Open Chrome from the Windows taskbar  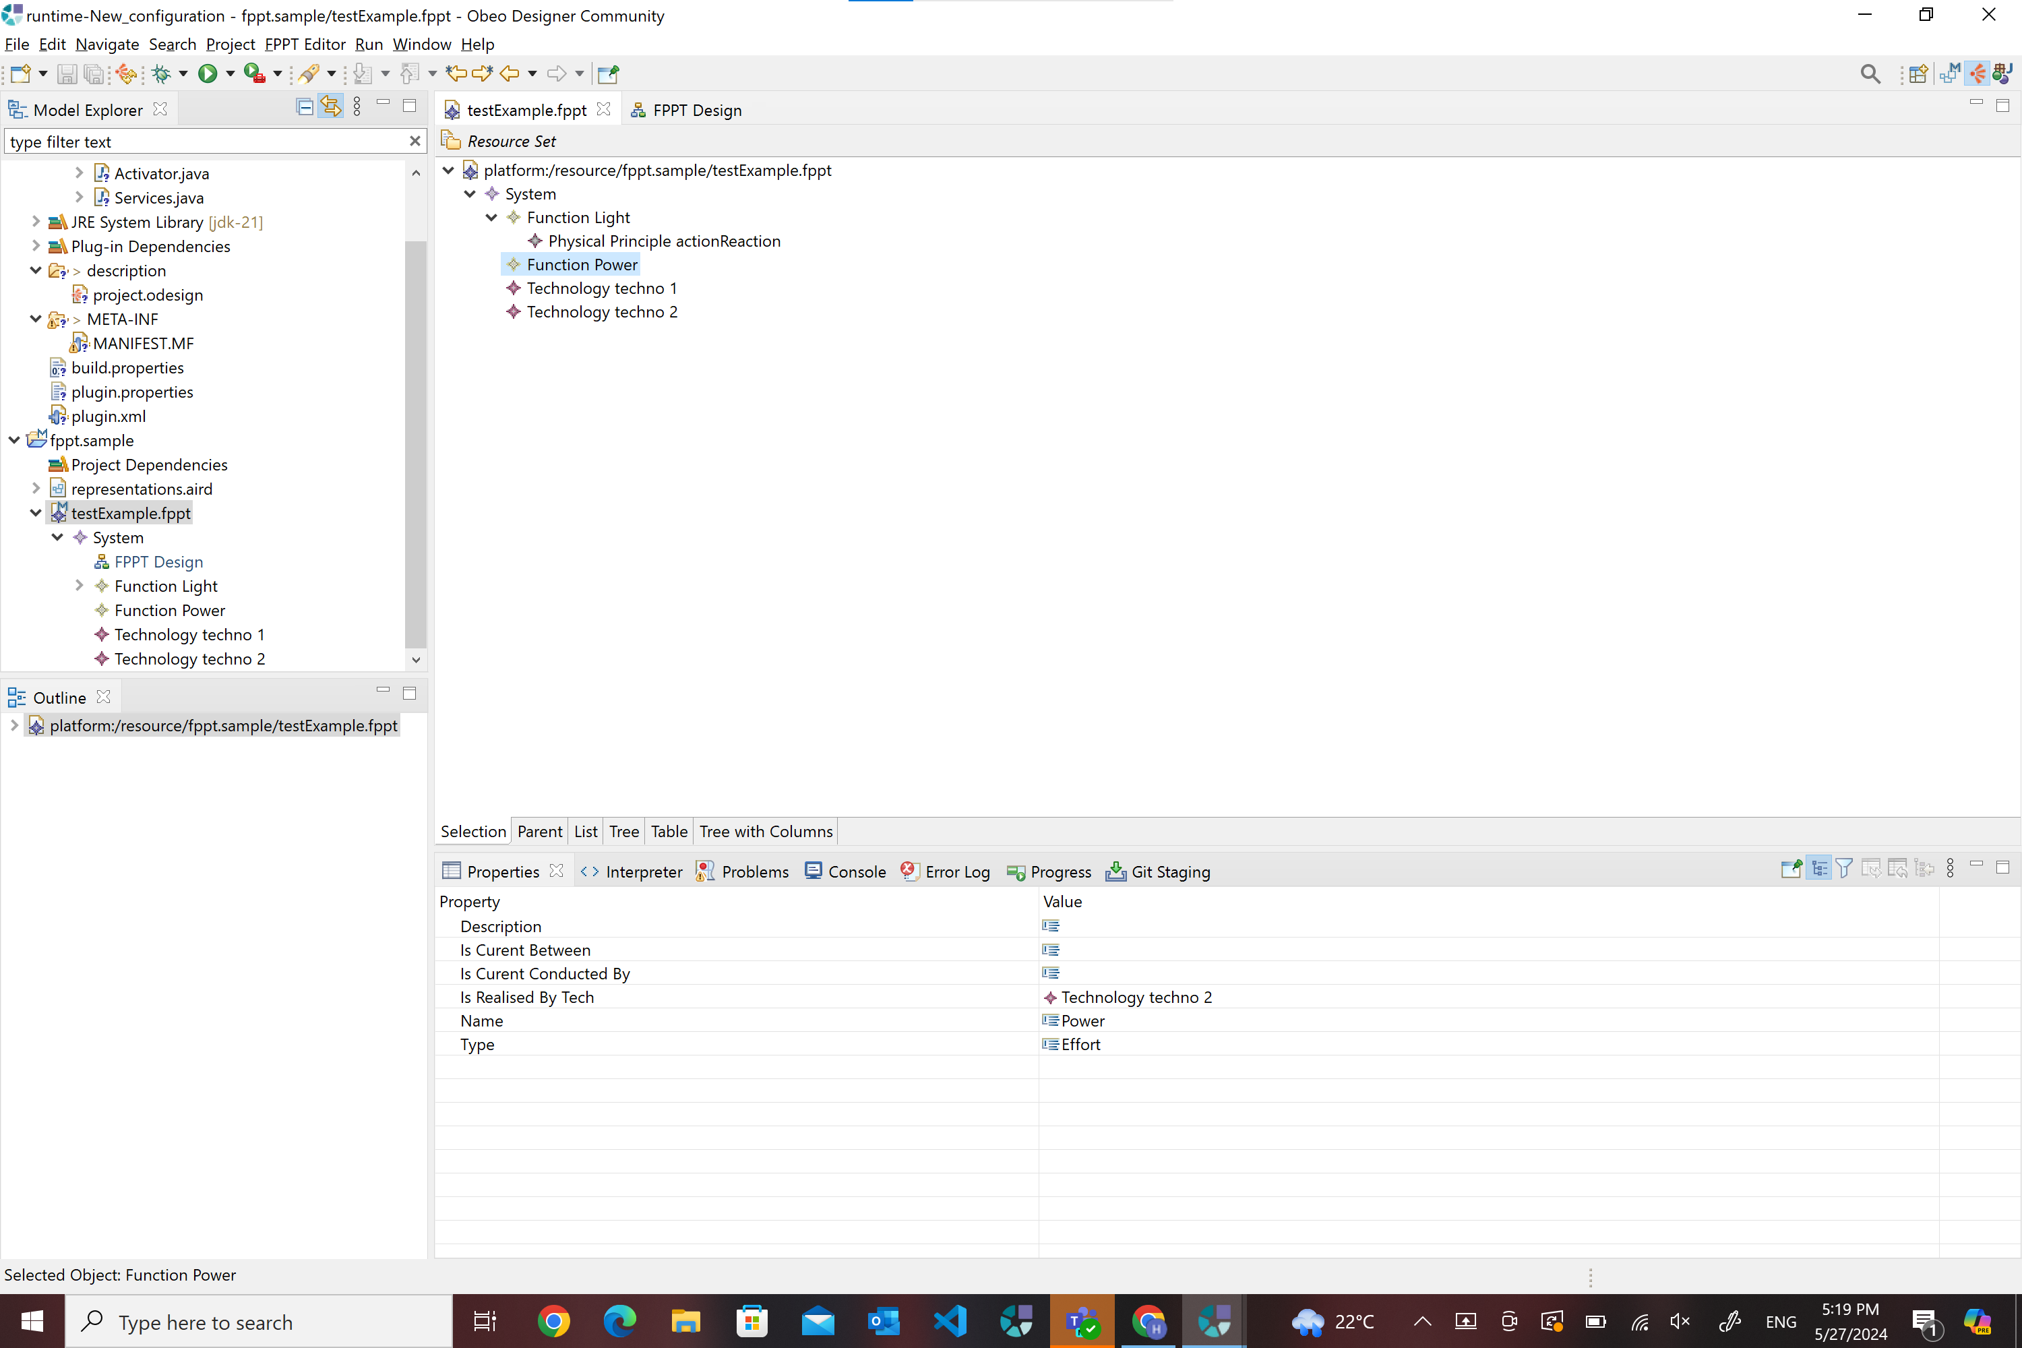click(553, 1321)
